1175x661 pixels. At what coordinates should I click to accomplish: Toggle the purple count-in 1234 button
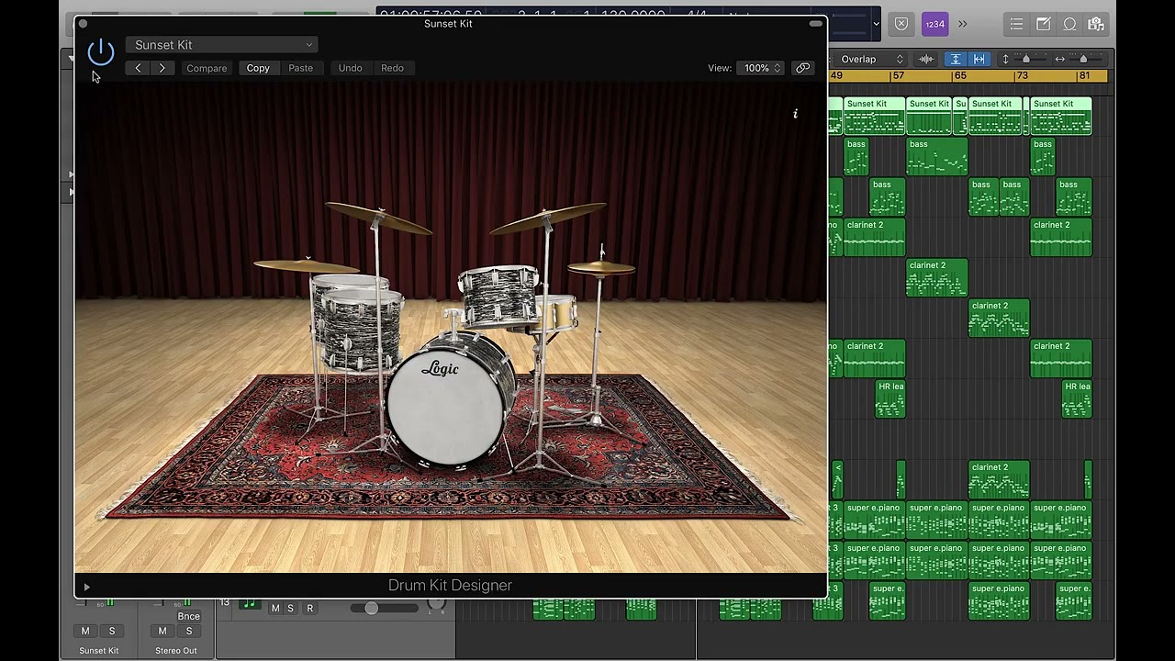pyautogui.click(x=934, y=25)
